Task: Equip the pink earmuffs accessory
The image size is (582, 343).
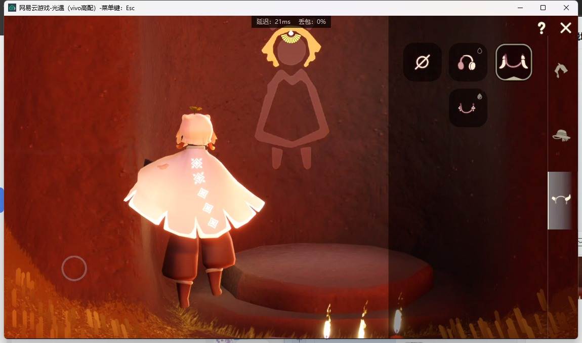Action: (x=468, y=62)
